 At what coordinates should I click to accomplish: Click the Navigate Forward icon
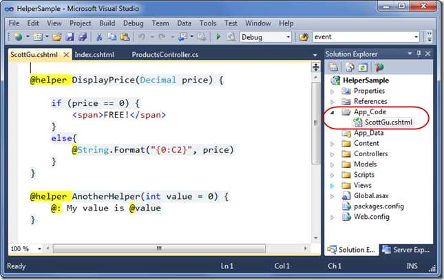pyautogui.click(x=202, y=36)
